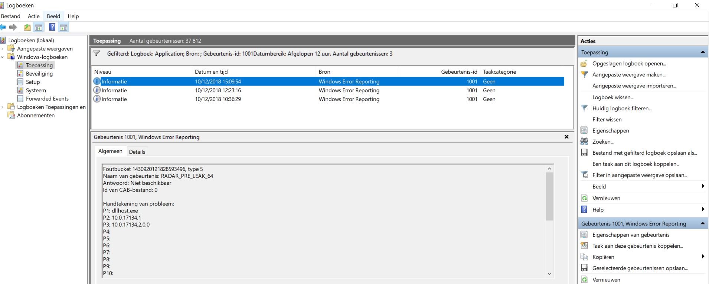Select Setup log in the tree

coord(33,82)
